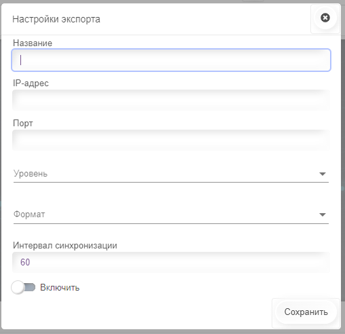
Task: Open the Формат dropdown
Action: point(171,215)
